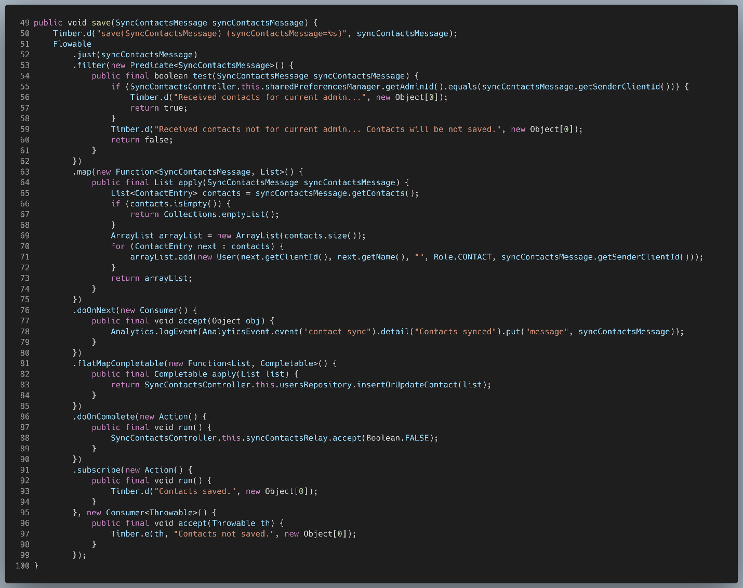Click the Boolean.FALSE argument

(397, 438)
